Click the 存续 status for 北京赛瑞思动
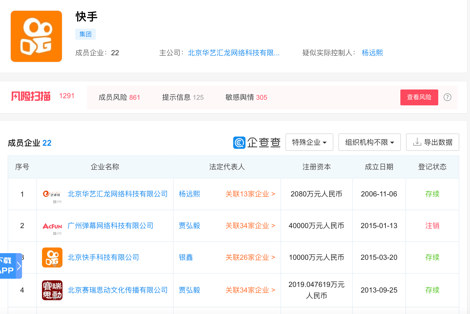The image size is (470, 314). [x=432, y=290]
